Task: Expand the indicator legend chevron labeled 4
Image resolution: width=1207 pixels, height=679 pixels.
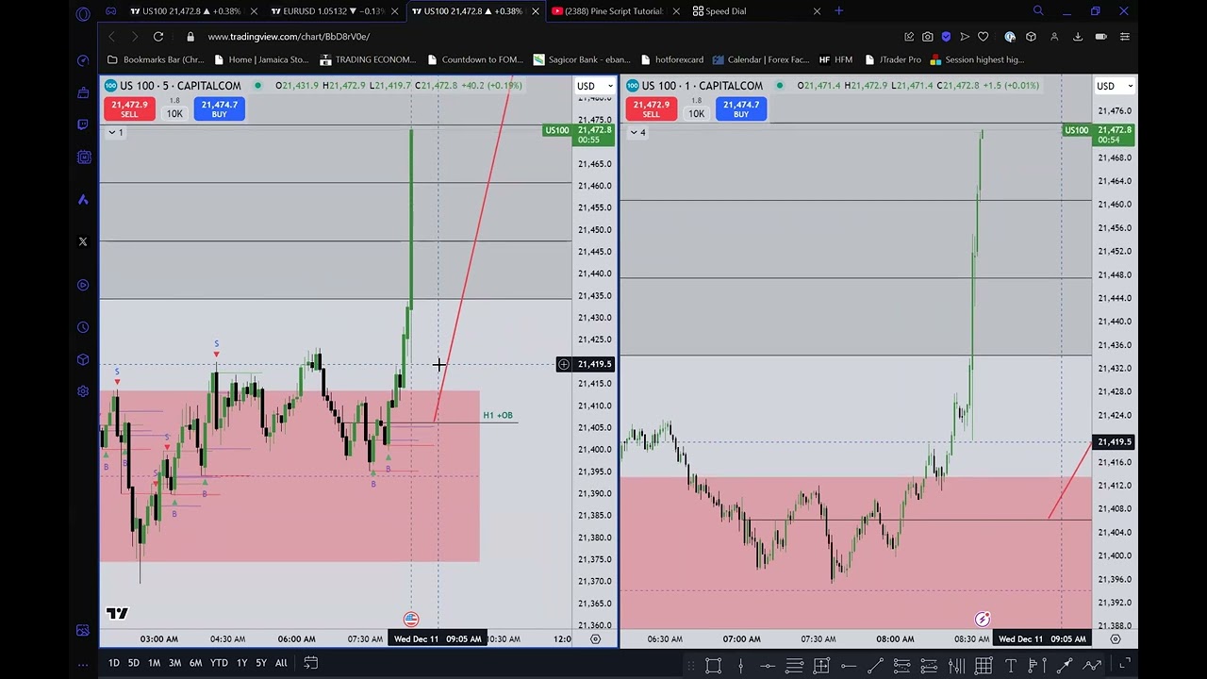Action: pyautogui.click(x=637, y=132)
